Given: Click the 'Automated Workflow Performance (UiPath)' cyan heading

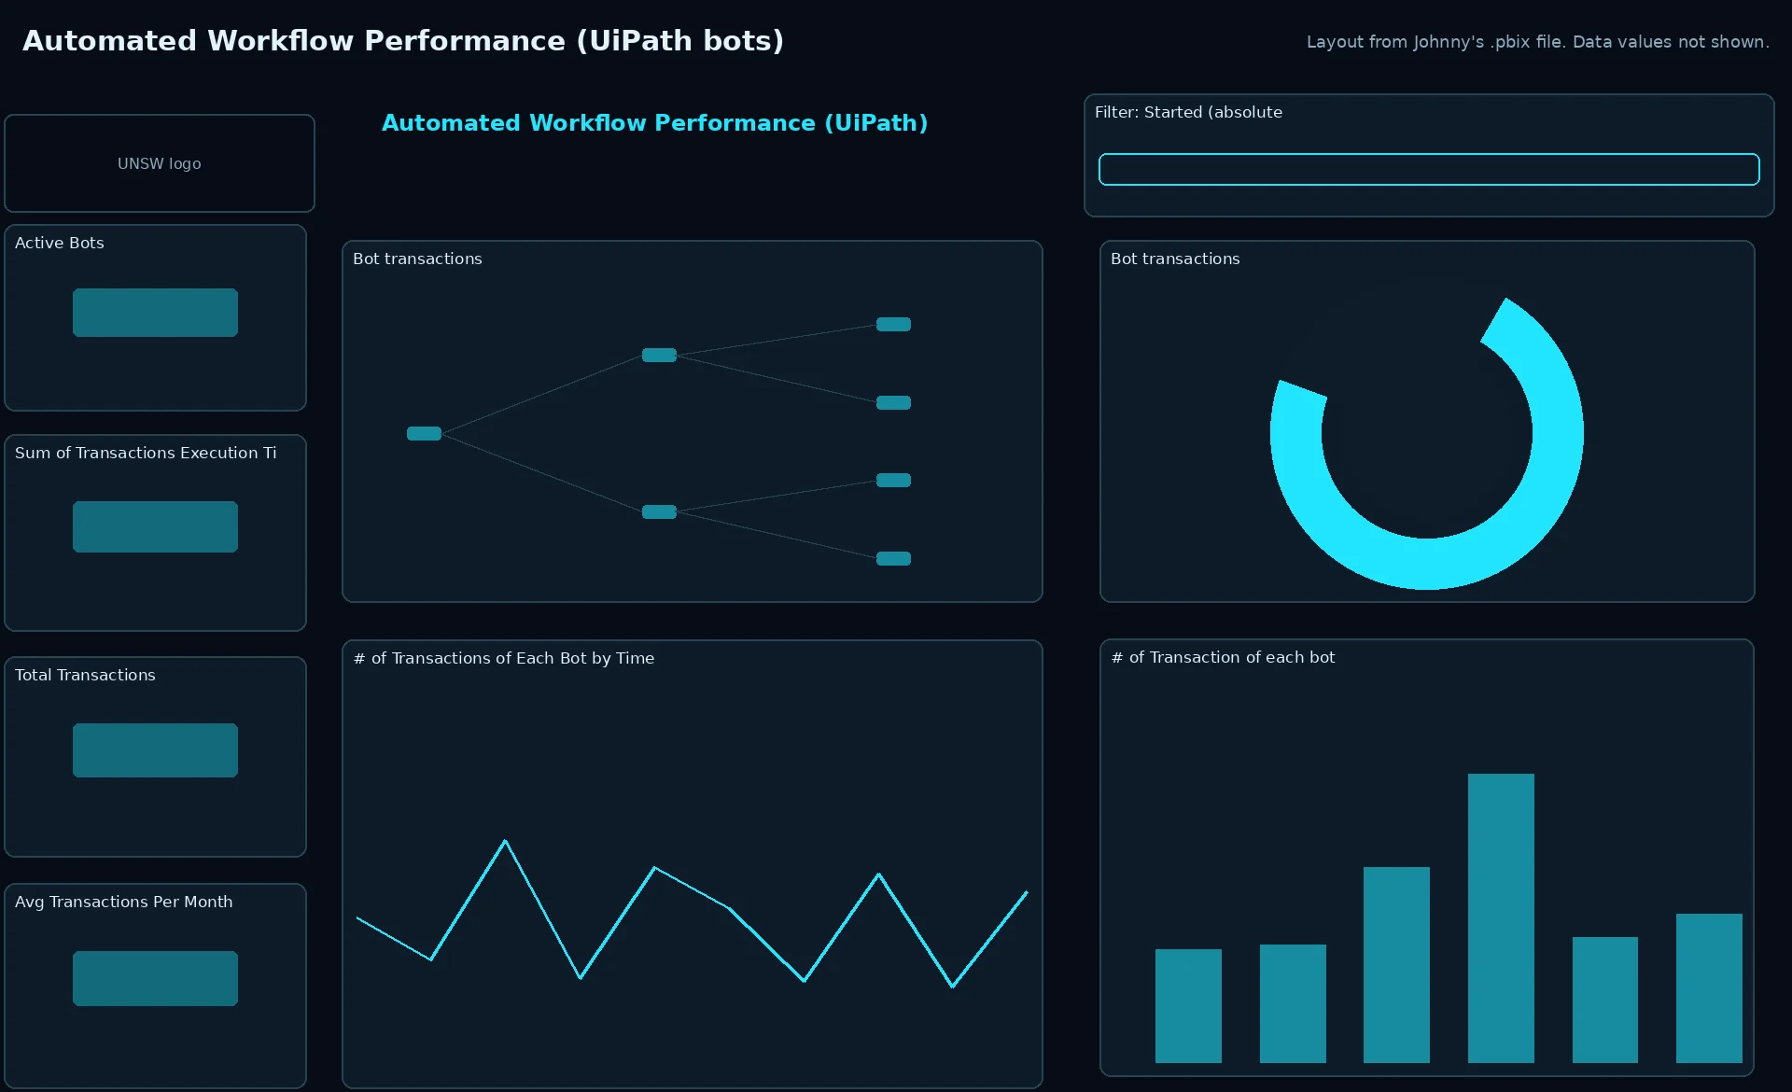Looking at the screenshot, I should pyautogui.click(x=655, y=123).
